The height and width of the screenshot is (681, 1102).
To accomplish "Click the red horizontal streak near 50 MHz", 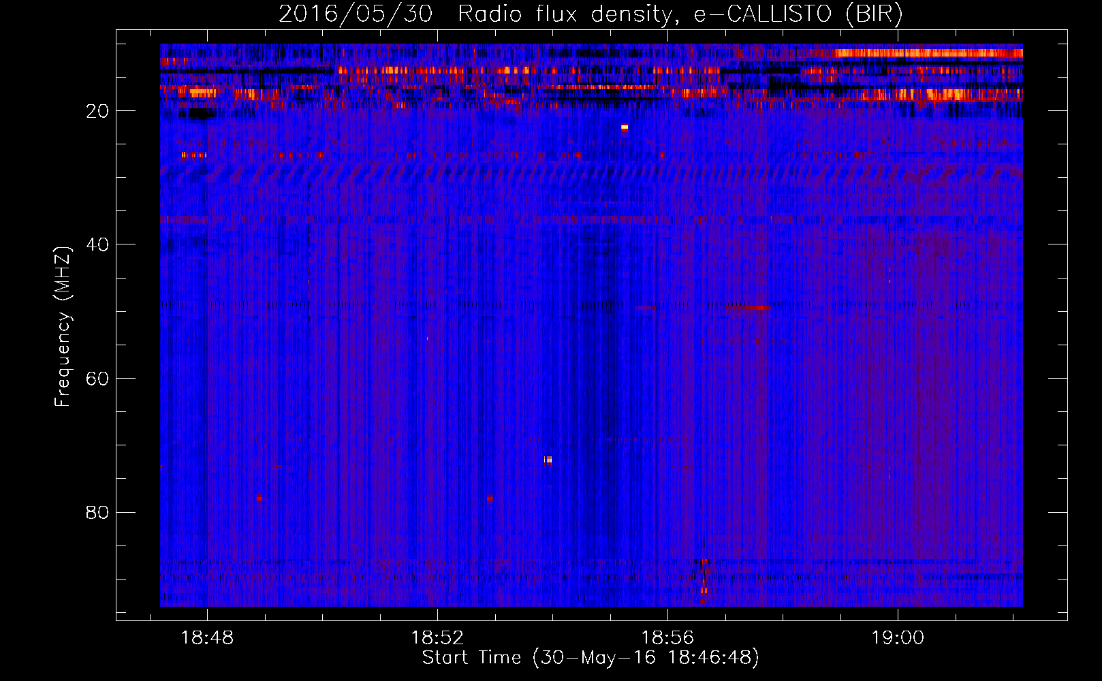I will pyautogui.click(x=746, y=308).
